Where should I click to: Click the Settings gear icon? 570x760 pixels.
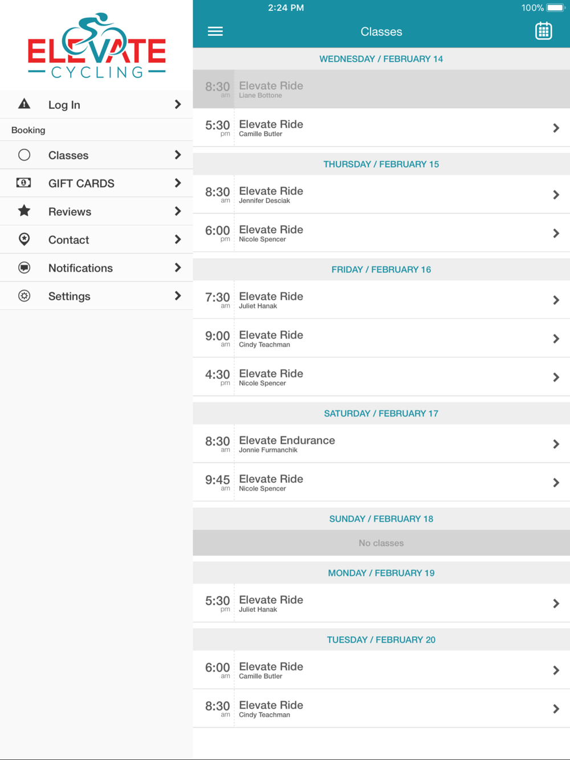(24, 296)
